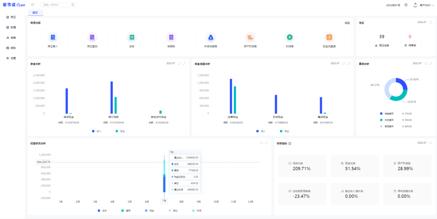
Task: Click the menu name search field
Action: point(56,5)
